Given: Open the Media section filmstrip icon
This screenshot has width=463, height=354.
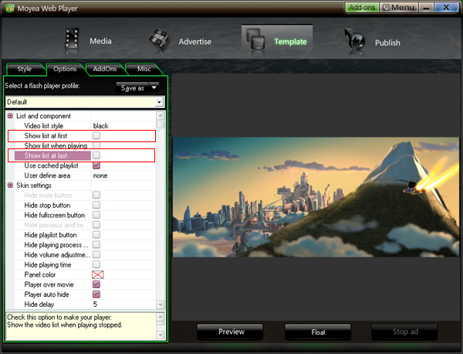Looking at the screenshot, I should click(x=72, y=39).
